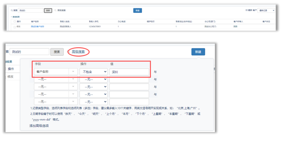Click the magnifier icon before 高级搜索 in top panel
Viewport: 281px width, 145px height.
[x=55, y=11]
